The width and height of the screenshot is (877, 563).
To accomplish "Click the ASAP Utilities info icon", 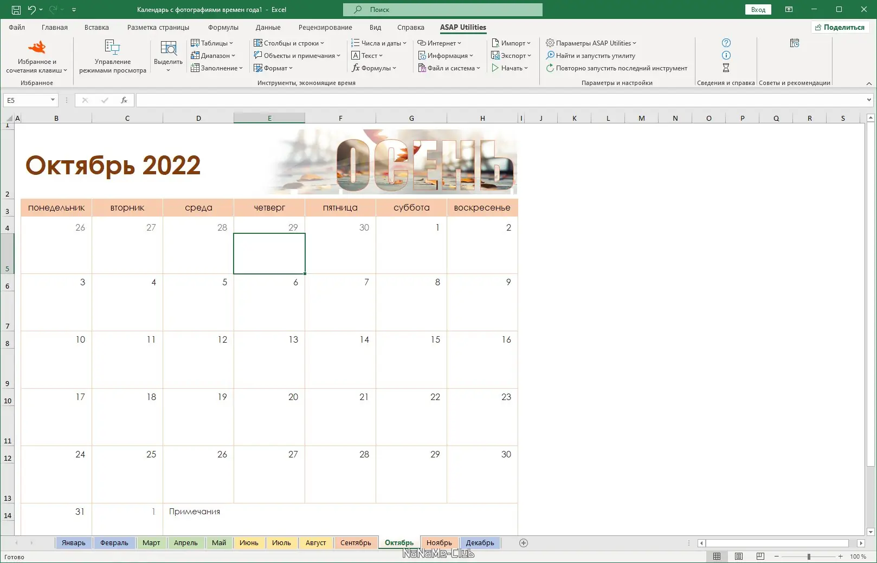I will (726, 55).
